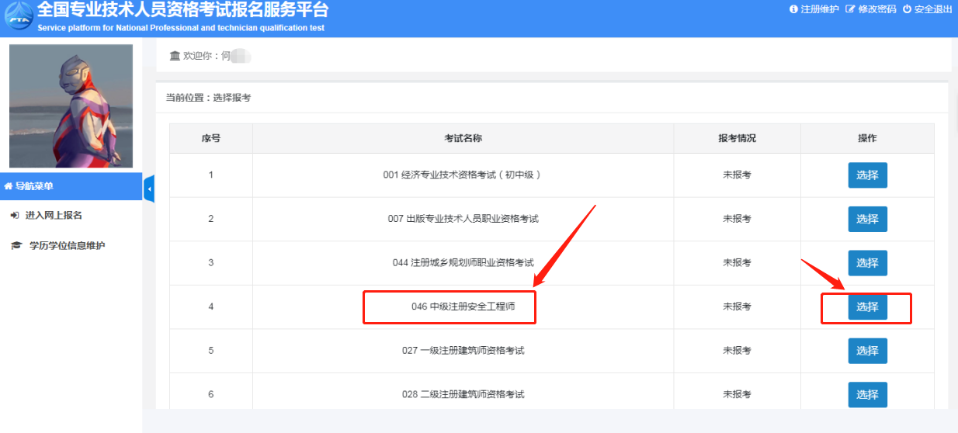Click 选择 for 028 二级注册建筑师资格考试
The height and width of the screenshot is (433, 958).
867,394
